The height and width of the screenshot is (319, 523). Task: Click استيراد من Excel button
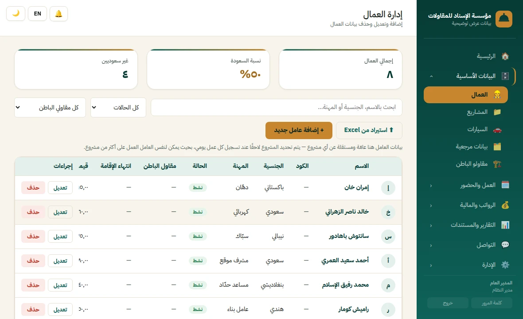pos(369,130)
